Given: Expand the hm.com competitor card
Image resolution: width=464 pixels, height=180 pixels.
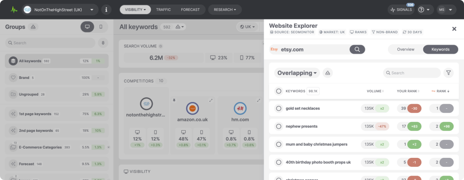Looking at the screenshot, I should click(x=258, y=101).
